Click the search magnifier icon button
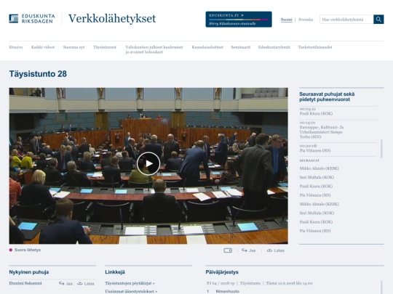The image size is (393, 294). (x=378, y=20)
